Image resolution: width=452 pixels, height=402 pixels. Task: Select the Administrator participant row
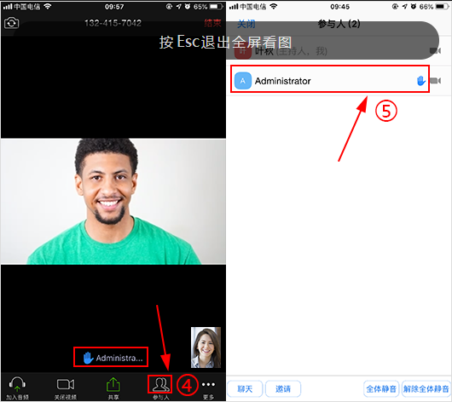click(x=339, y=81)
